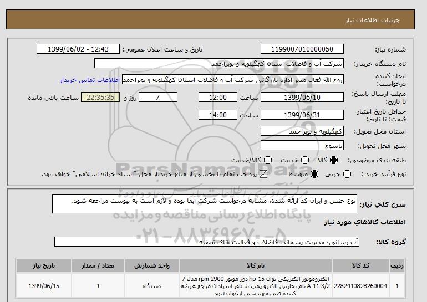
Task: Click the quantity cell showing 1
Action: pyautogui.click(x=98, y=286)
